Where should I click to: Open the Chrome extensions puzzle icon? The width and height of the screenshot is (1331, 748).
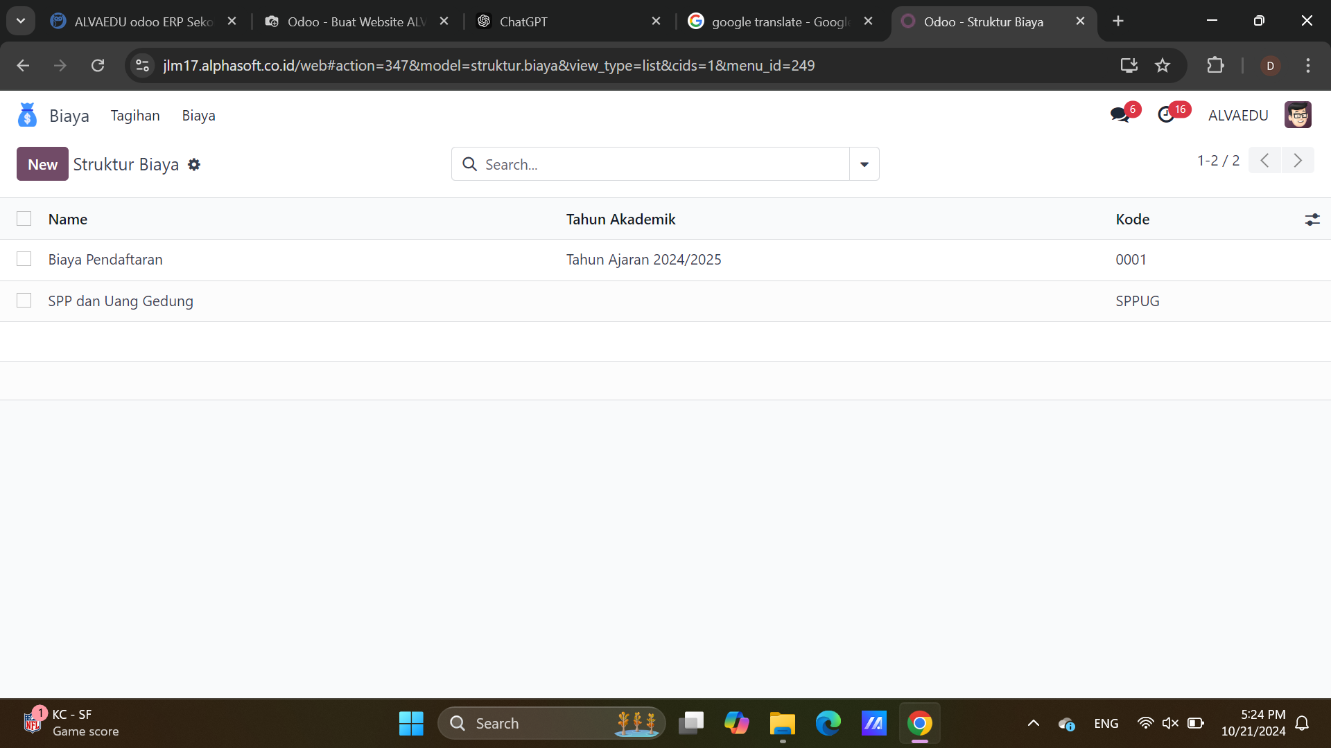[x=1215, y=66]
